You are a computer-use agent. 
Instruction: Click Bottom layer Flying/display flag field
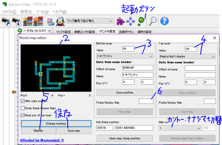pos(146,101)
